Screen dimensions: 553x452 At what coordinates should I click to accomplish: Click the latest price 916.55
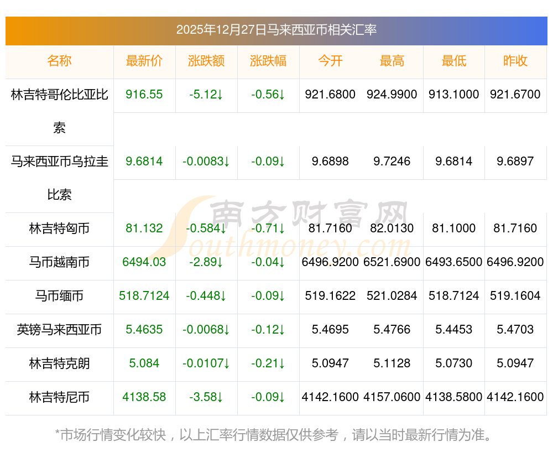tap(144, 95)
